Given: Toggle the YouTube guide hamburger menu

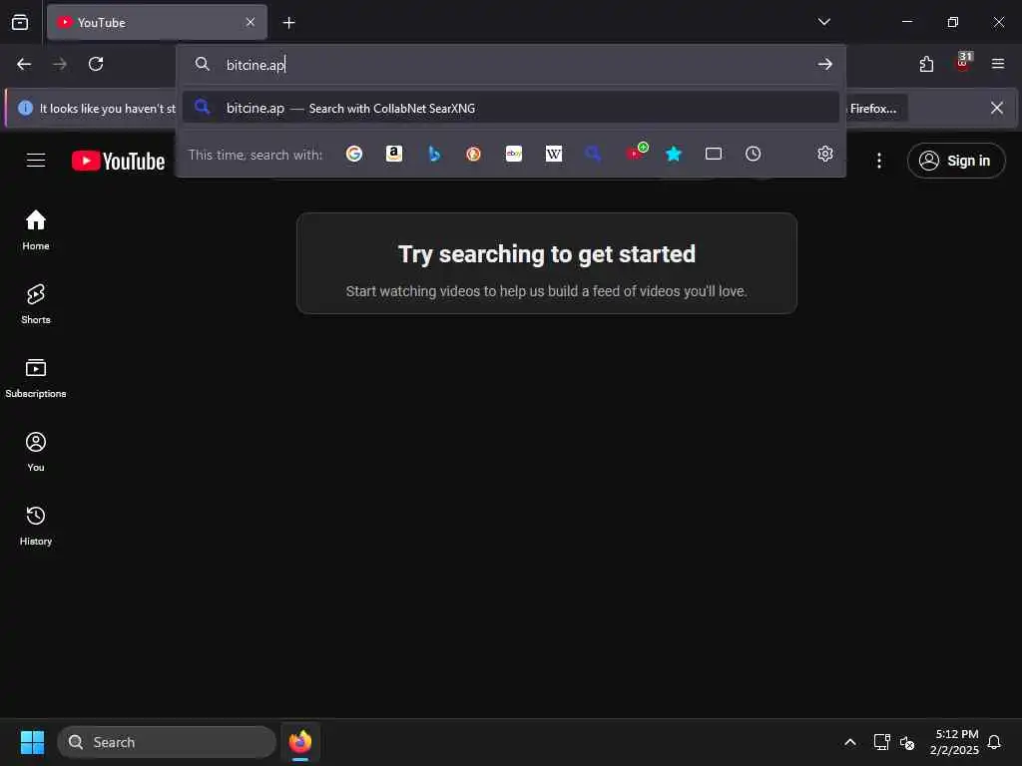Looking at the screenshot, I should pyautogui.click(x=36, y=161).
